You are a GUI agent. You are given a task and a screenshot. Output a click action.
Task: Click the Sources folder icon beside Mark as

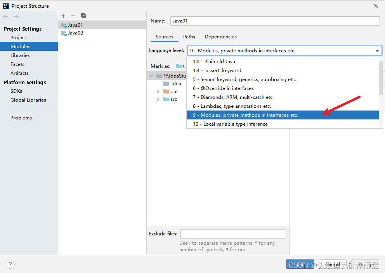click(x=179, y=66)
